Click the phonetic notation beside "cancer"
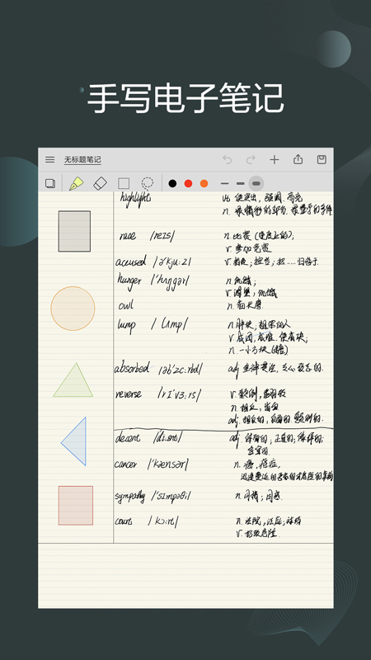The height and width of the screenshot is (660, 371). pos(168,464)
